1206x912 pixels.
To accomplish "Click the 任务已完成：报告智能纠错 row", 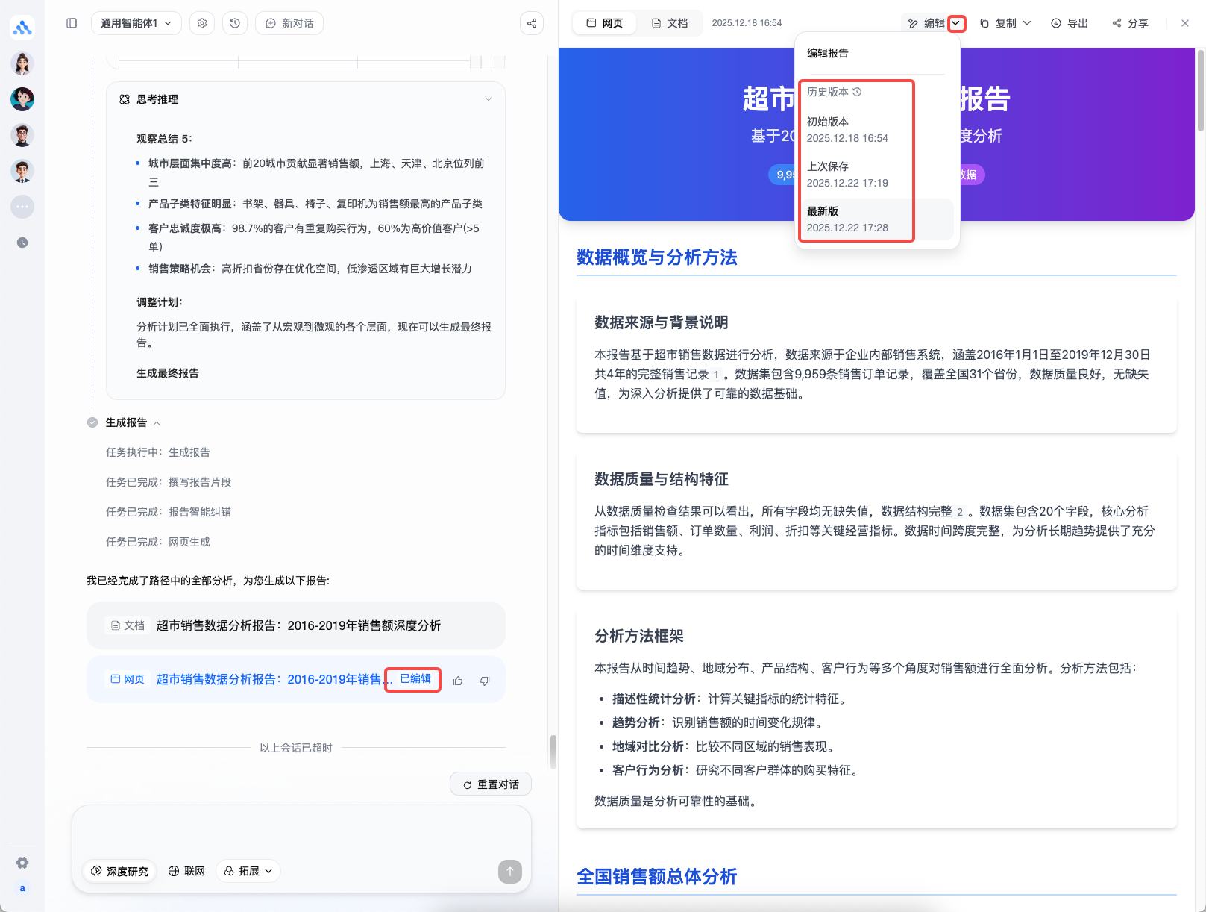I will pyautogui.click(x=169, y=512).
